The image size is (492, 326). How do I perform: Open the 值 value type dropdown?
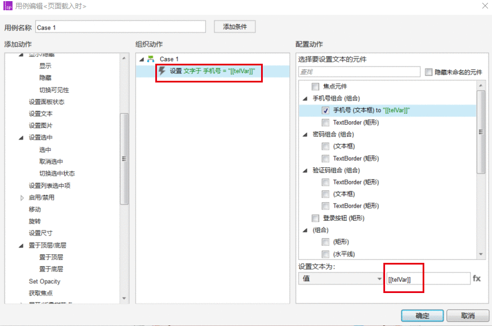point(341,278)
